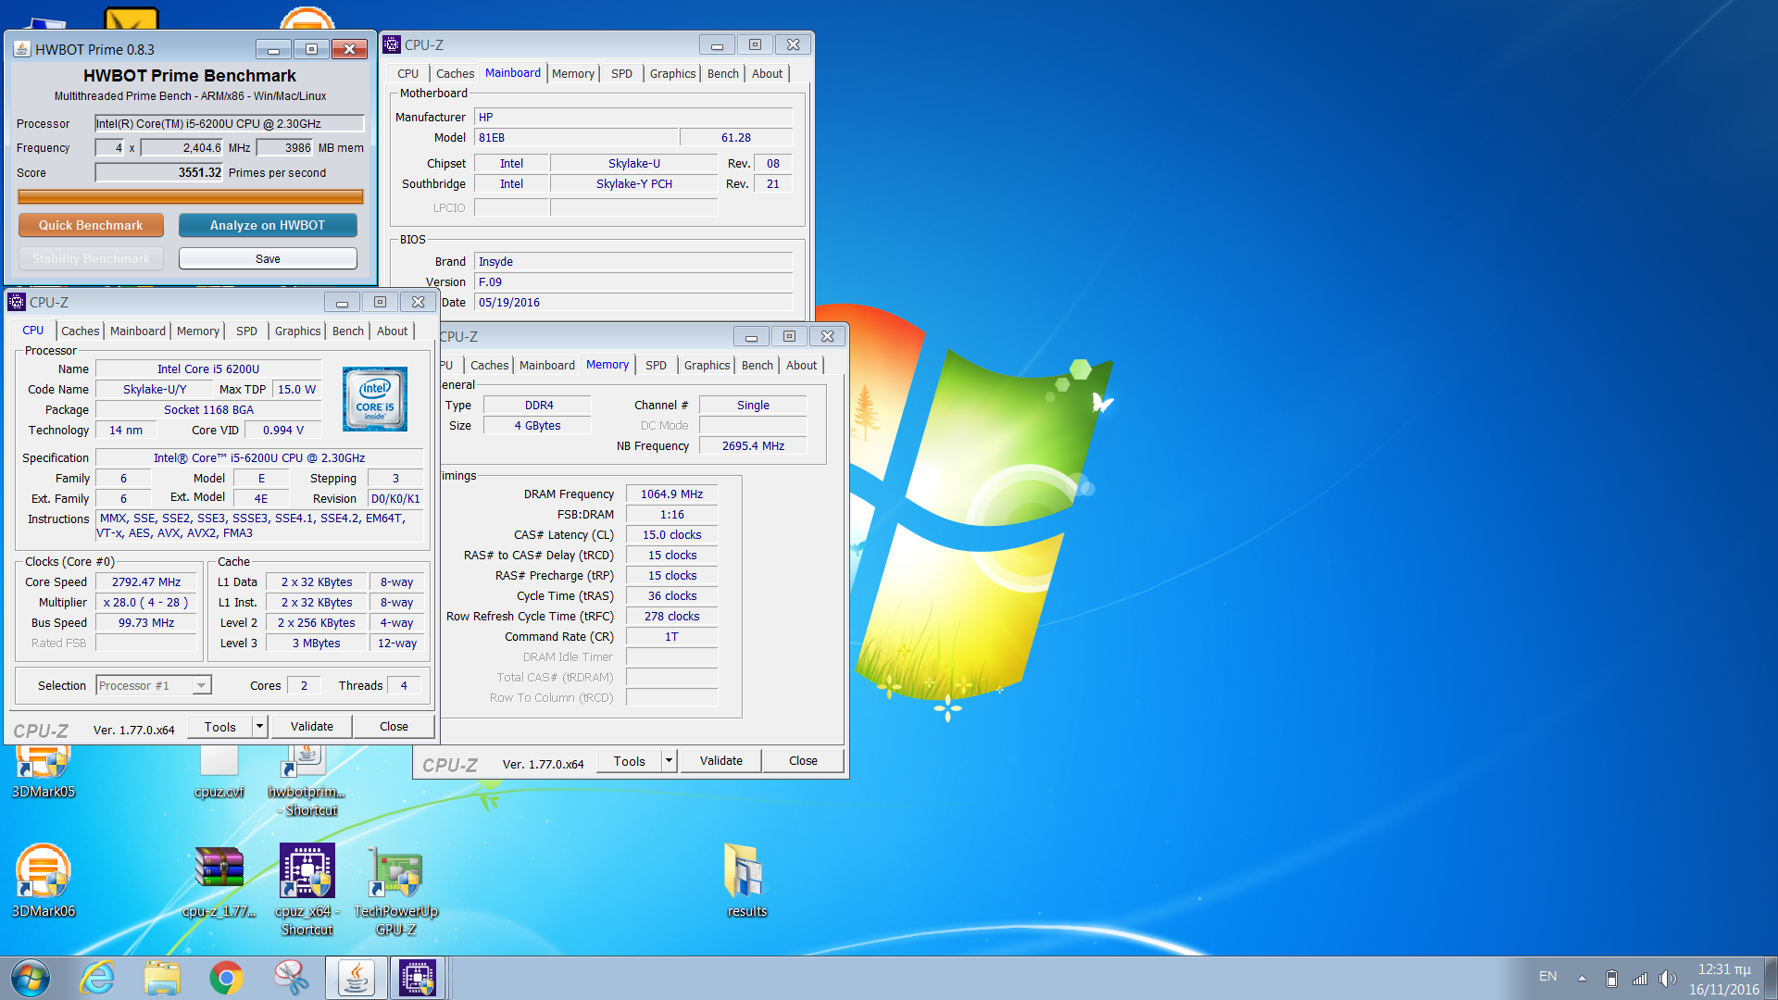The height and width of the screenshot is (1000, 1778).
Task: Click the EN language indicator
Action: (1547, 976)
